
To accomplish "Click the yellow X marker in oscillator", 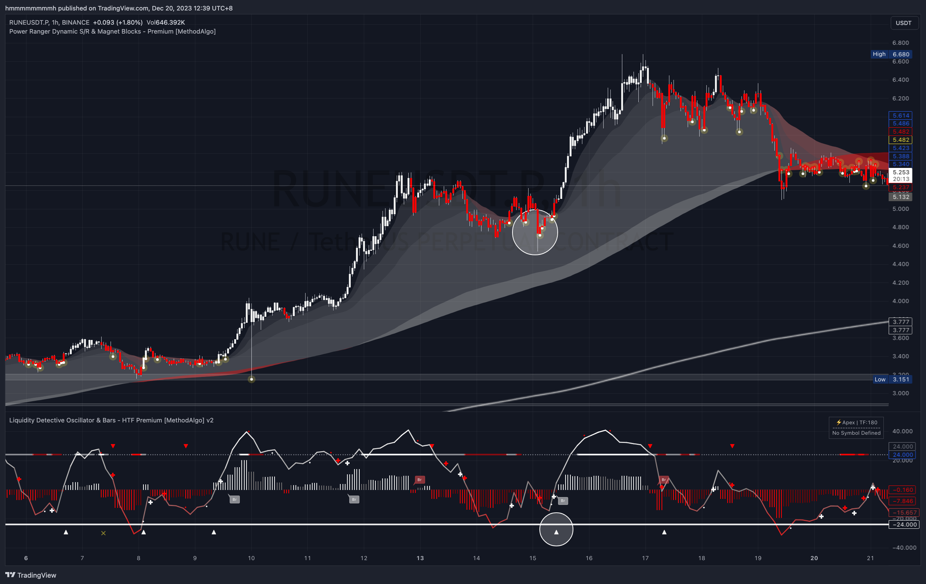I will point(103,533).
